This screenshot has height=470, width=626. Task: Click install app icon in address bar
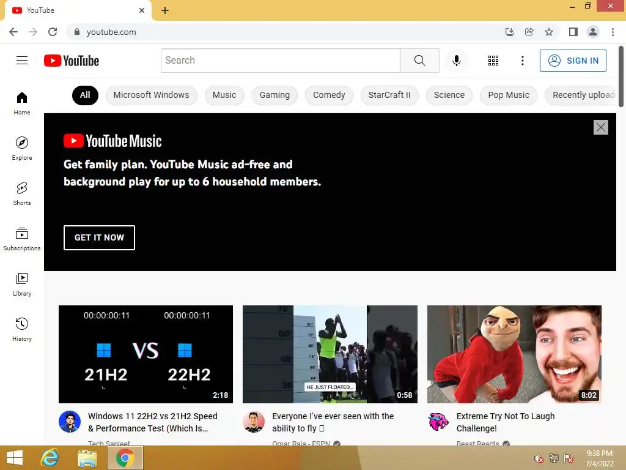click(x=509, y=32)
